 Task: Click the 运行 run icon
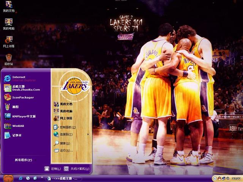pos(56,151)
